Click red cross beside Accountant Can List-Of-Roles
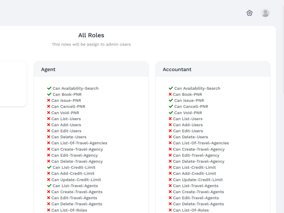The height and width of the screenshot is (213, 284). pyautogui.click(x=170, y=210)
